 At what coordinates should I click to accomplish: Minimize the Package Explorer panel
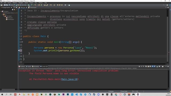(14, 7)
